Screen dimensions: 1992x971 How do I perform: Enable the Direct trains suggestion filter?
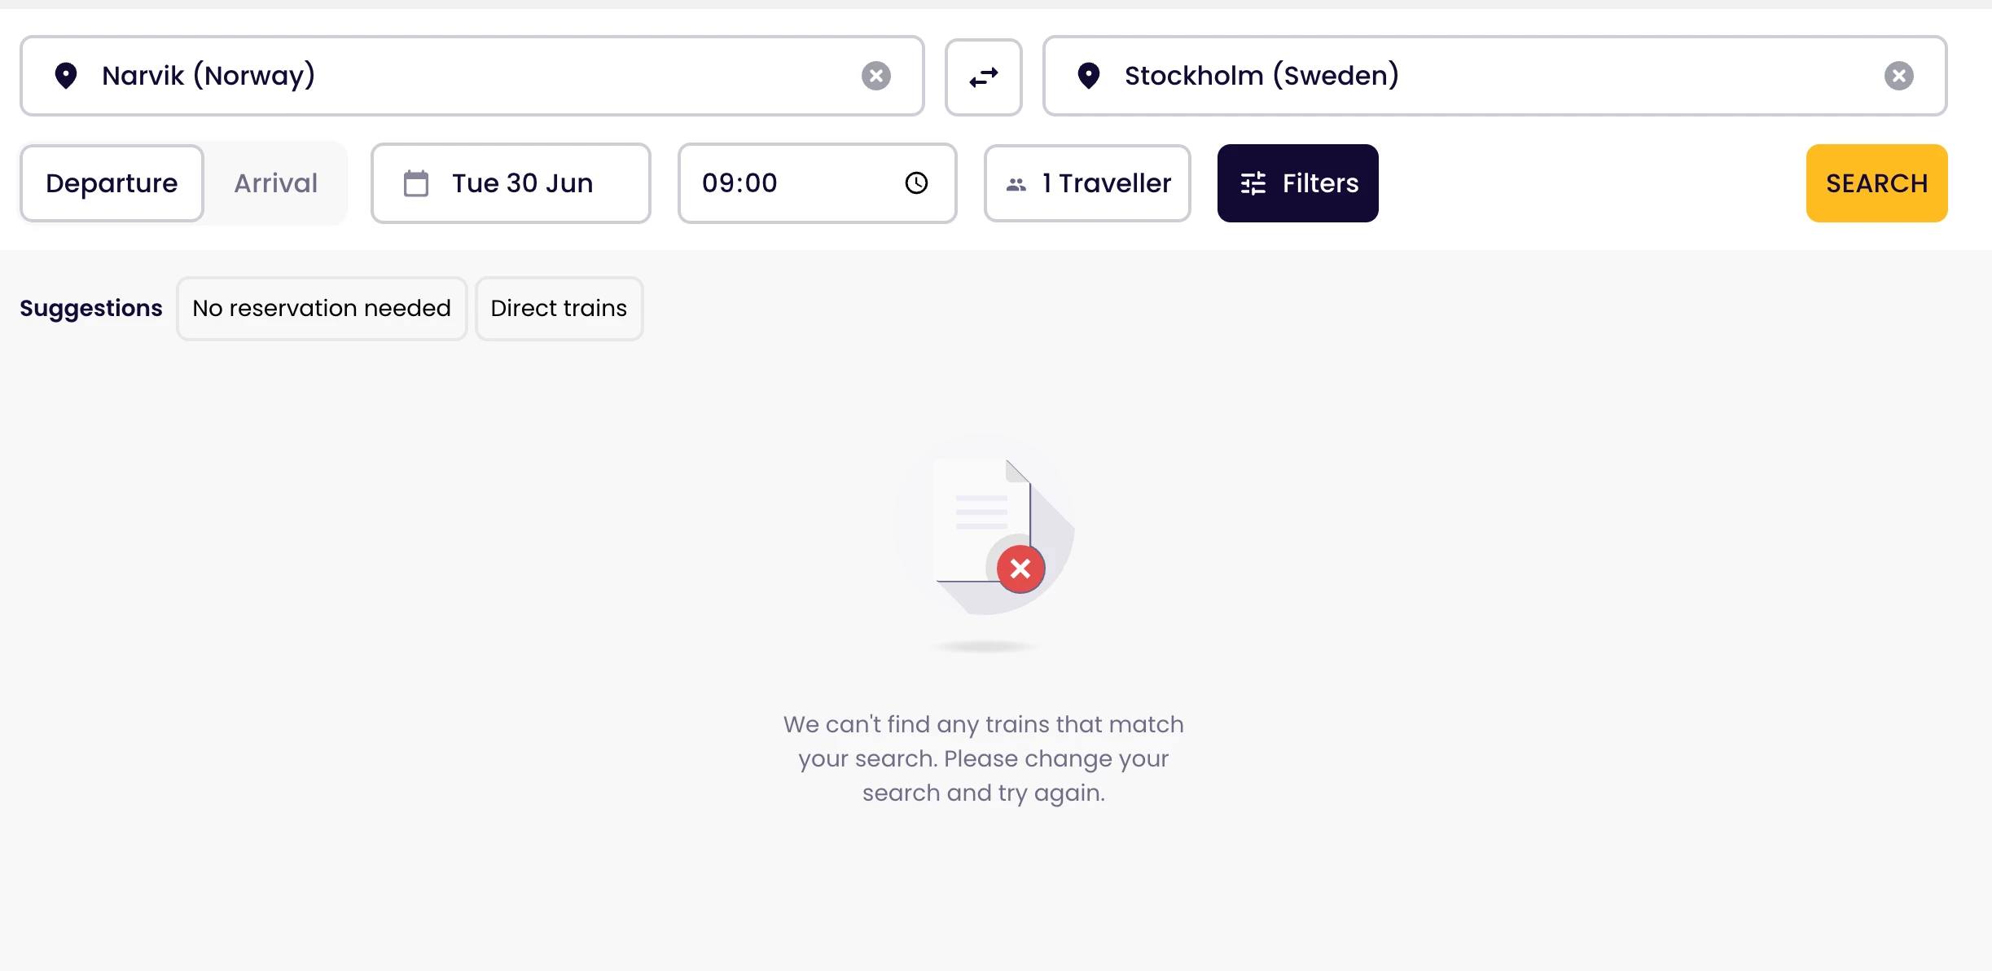pyautogui.click(x=559, y=309)
